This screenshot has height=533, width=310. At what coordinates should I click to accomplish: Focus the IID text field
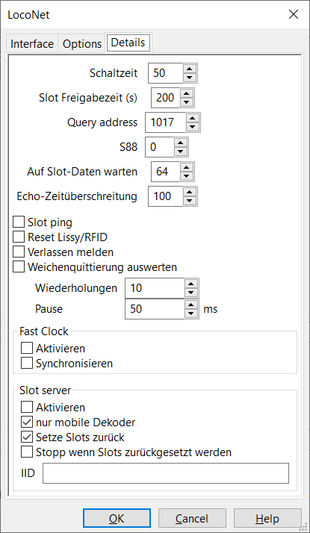pos(166,473)
